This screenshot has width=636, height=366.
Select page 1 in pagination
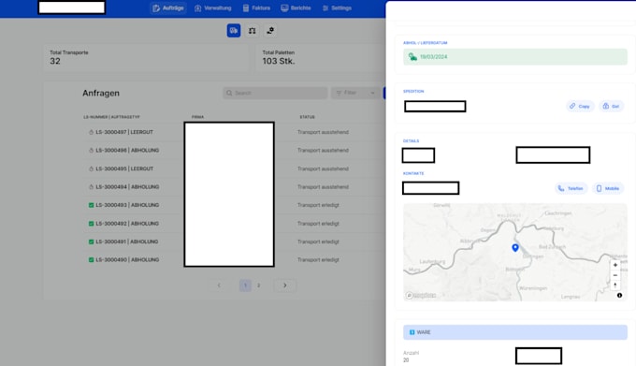[x=245, y=285]
